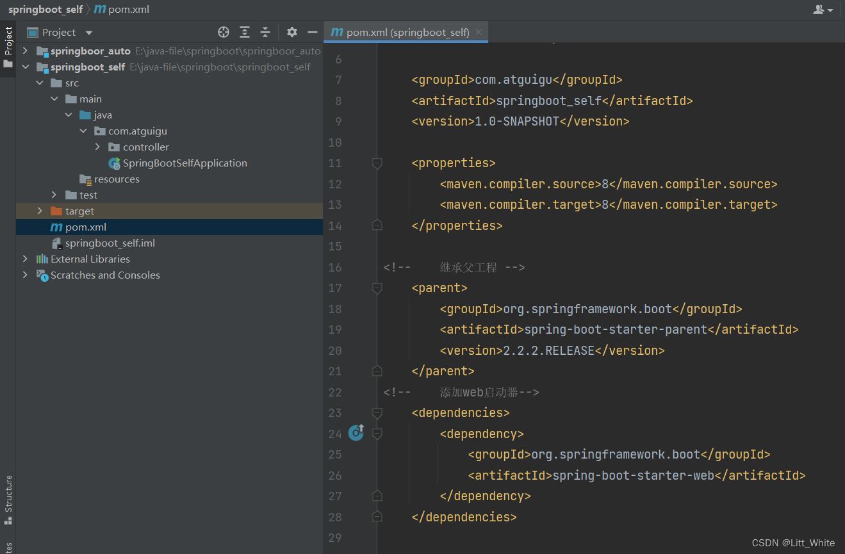Collapse the src folder
Image resolution: width=845 pixels, height=554 pixels.
tap(40, 83)
